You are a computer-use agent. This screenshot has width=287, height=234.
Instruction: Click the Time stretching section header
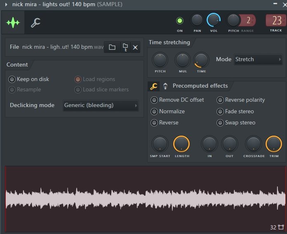click(169, 43)
